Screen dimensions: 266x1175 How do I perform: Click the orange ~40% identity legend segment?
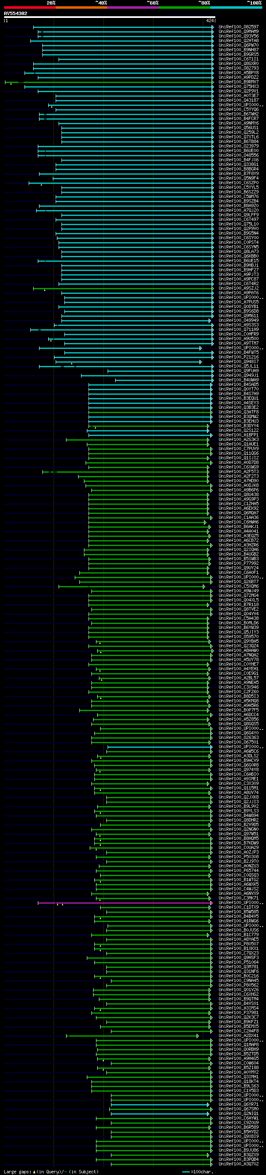click(81, 8)
